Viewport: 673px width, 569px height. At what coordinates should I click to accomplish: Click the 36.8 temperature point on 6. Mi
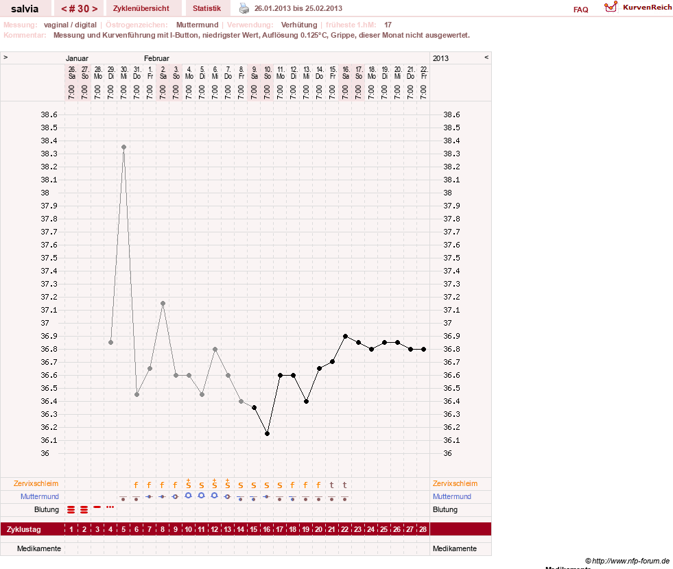click(215, 349)
